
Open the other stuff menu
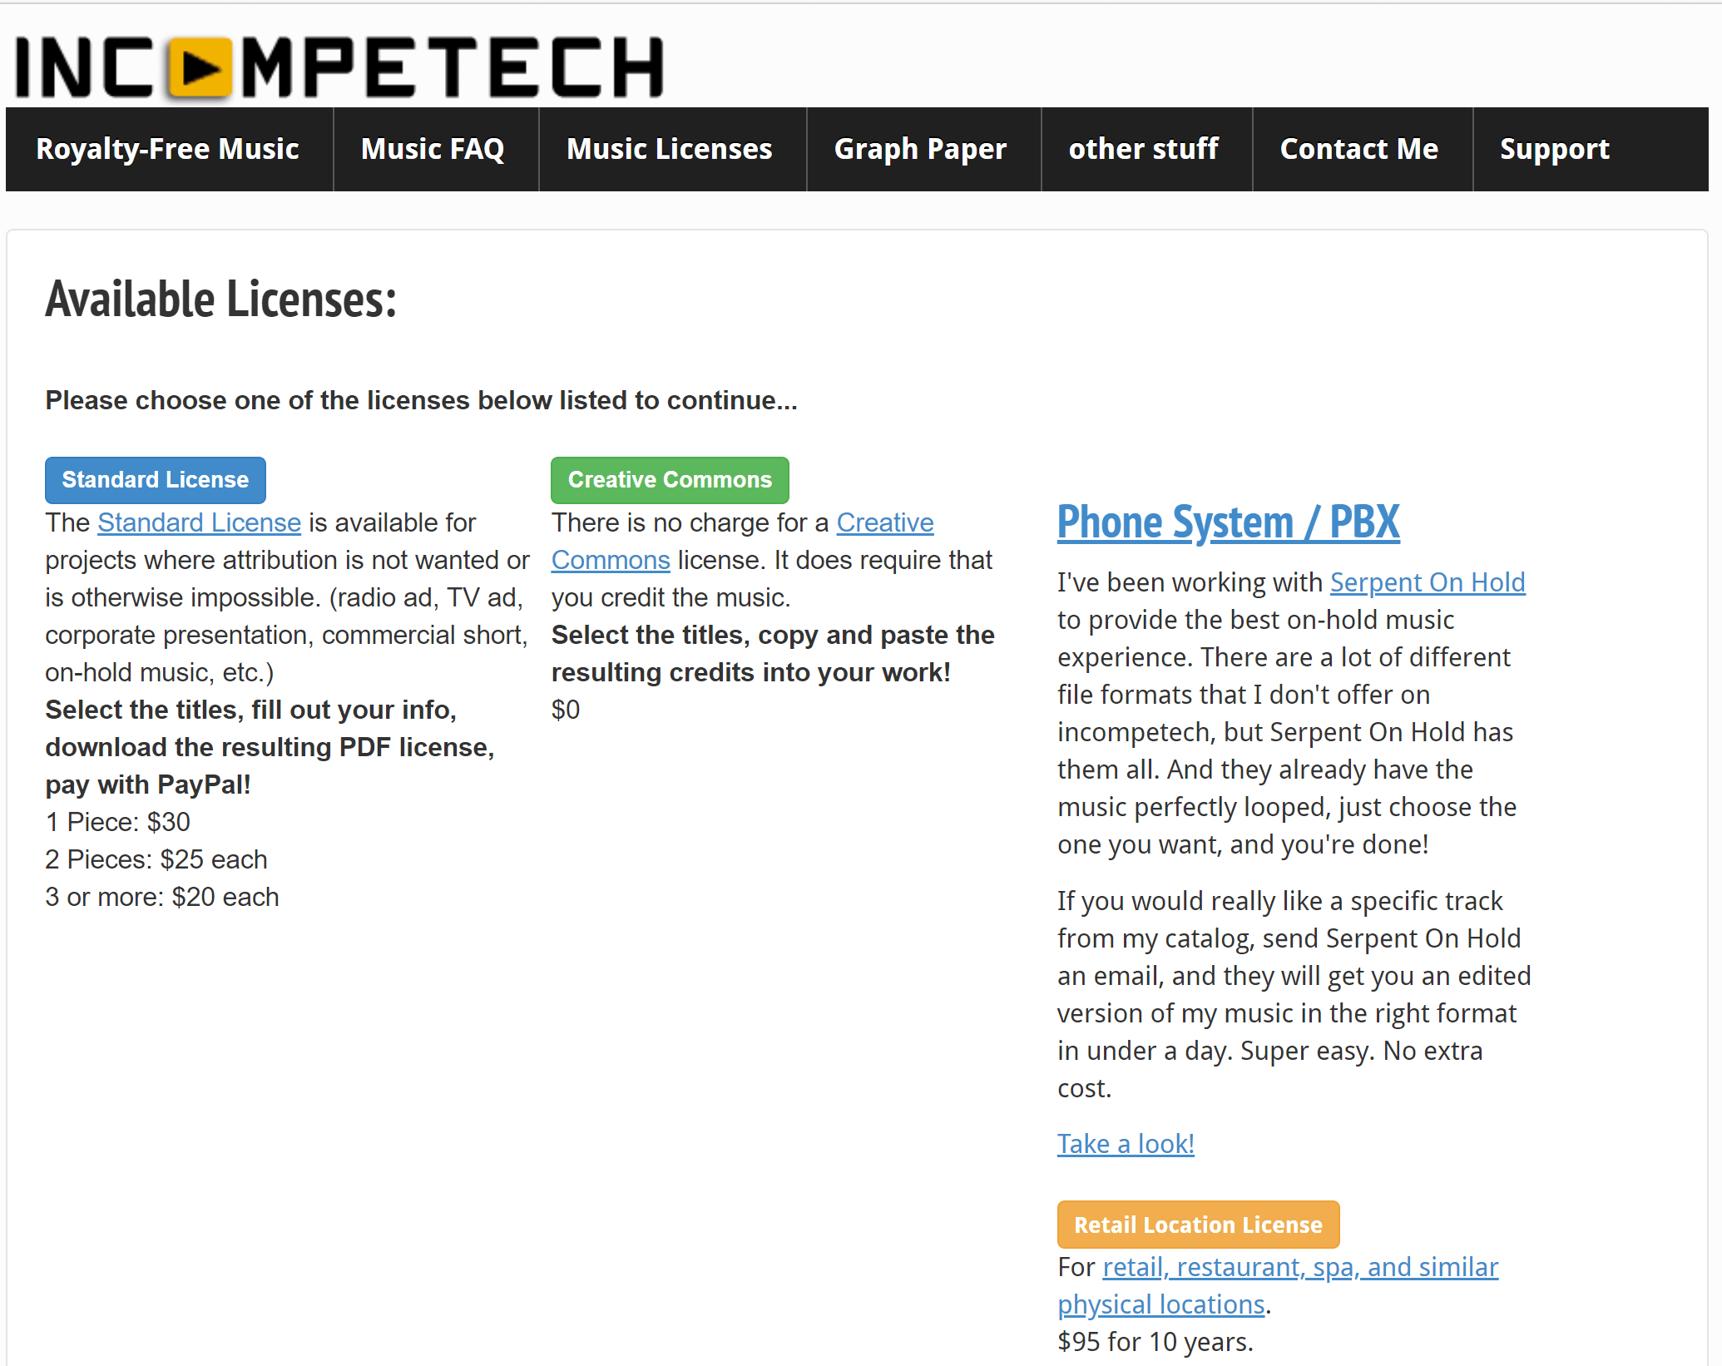coord(1143,149)
